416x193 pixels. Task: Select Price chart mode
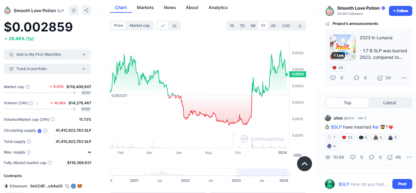coord(118,26)
